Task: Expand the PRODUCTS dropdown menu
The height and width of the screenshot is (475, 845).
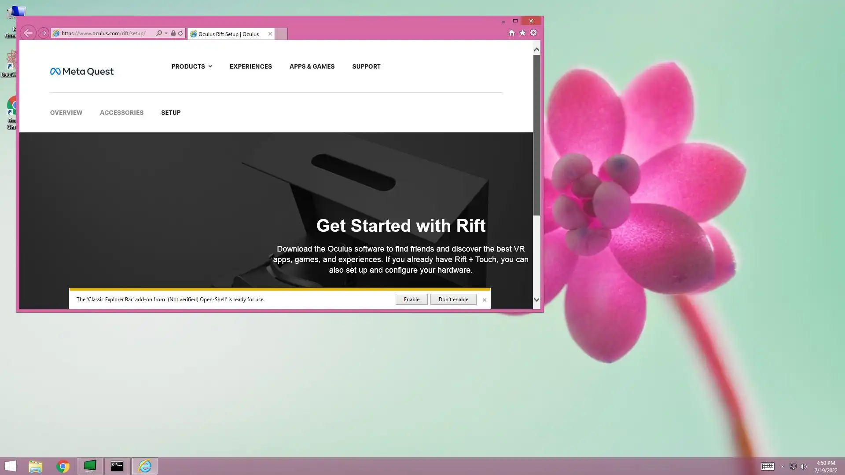Action: (x=191, y=66)
